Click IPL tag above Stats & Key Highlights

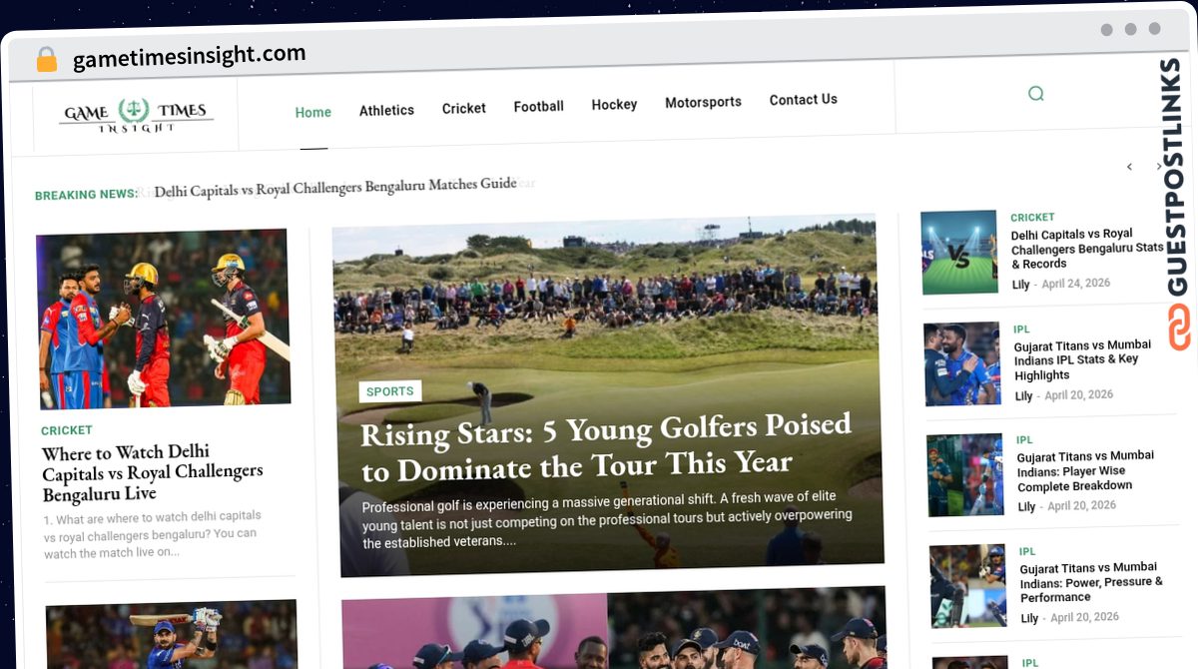(x=1021, y=329)
